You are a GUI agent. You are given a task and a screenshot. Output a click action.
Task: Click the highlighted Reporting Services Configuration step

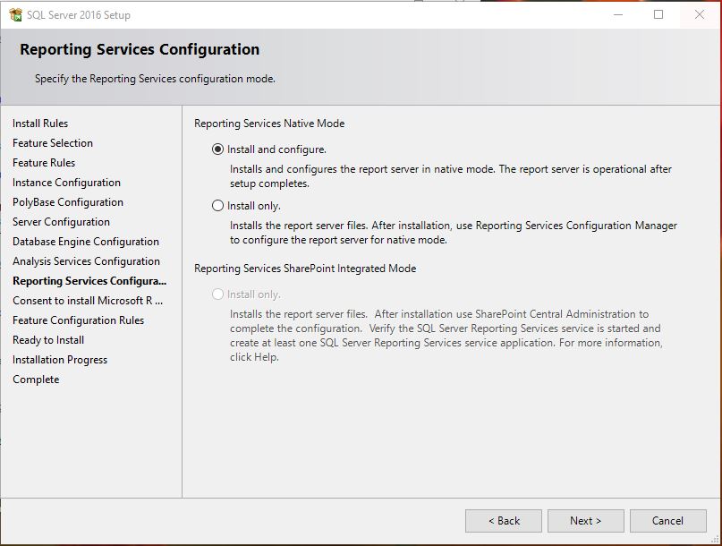pos(86,280)
